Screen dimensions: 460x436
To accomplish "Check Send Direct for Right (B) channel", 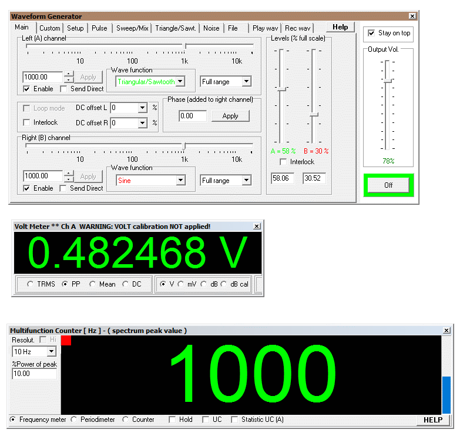I will (x=63, y=188).
